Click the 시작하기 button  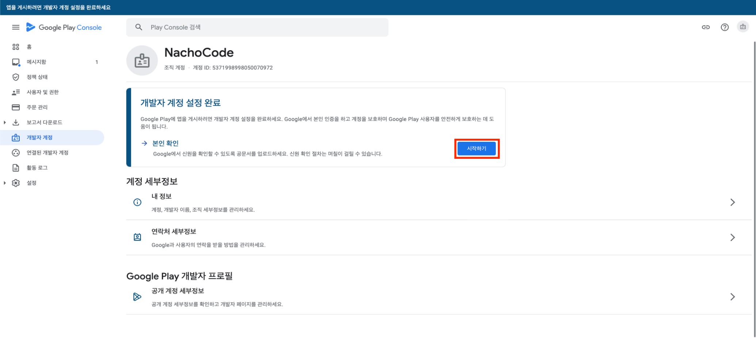(477, 149)
